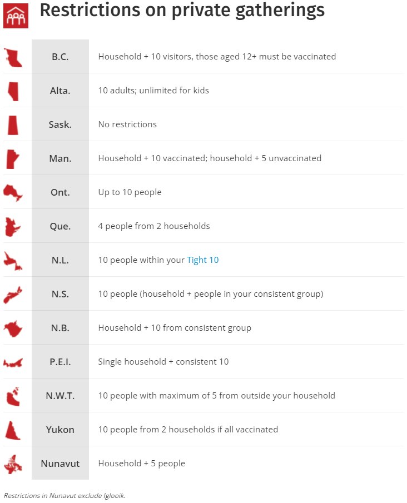Viewport: 407px width, 503px height.
Task: Click the British Columbia map icon
Action: [x=13, y=57]
